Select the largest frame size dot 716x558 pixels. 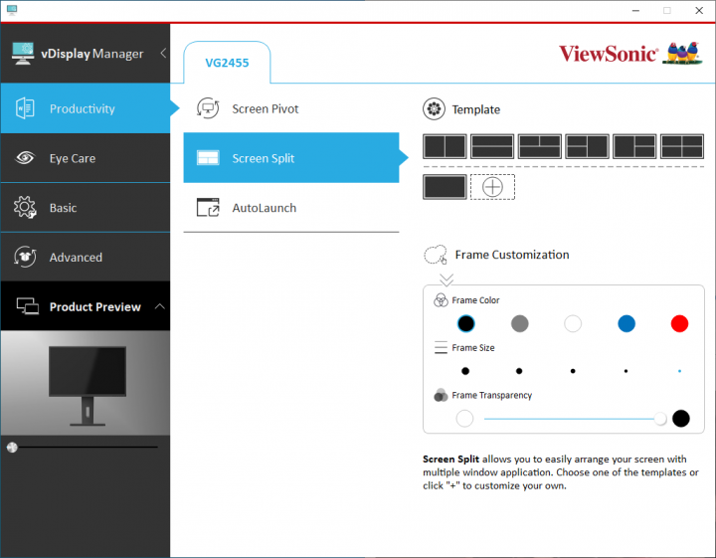tap(465, 371)
